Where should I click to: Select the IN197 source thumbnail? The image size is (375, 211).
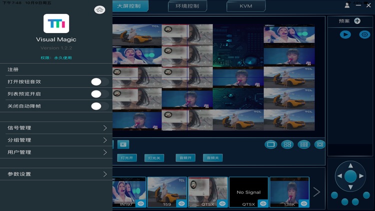pos(128,192)
